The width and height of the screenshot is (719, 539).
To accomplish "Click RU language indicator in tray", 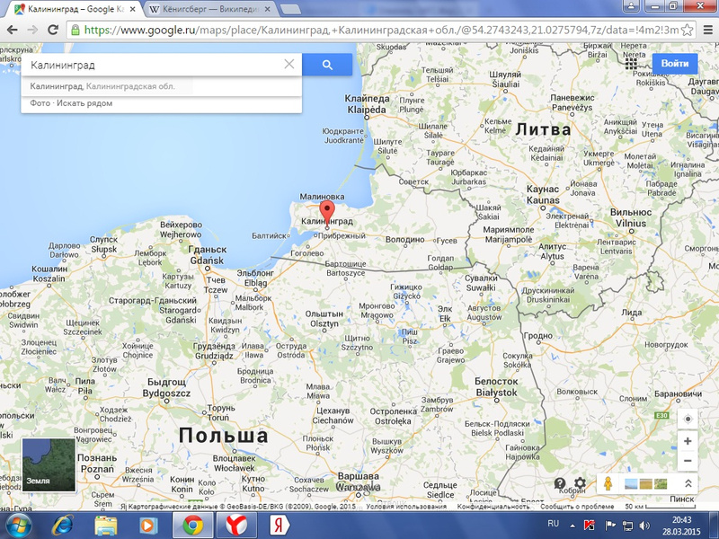I will point(553,524).
